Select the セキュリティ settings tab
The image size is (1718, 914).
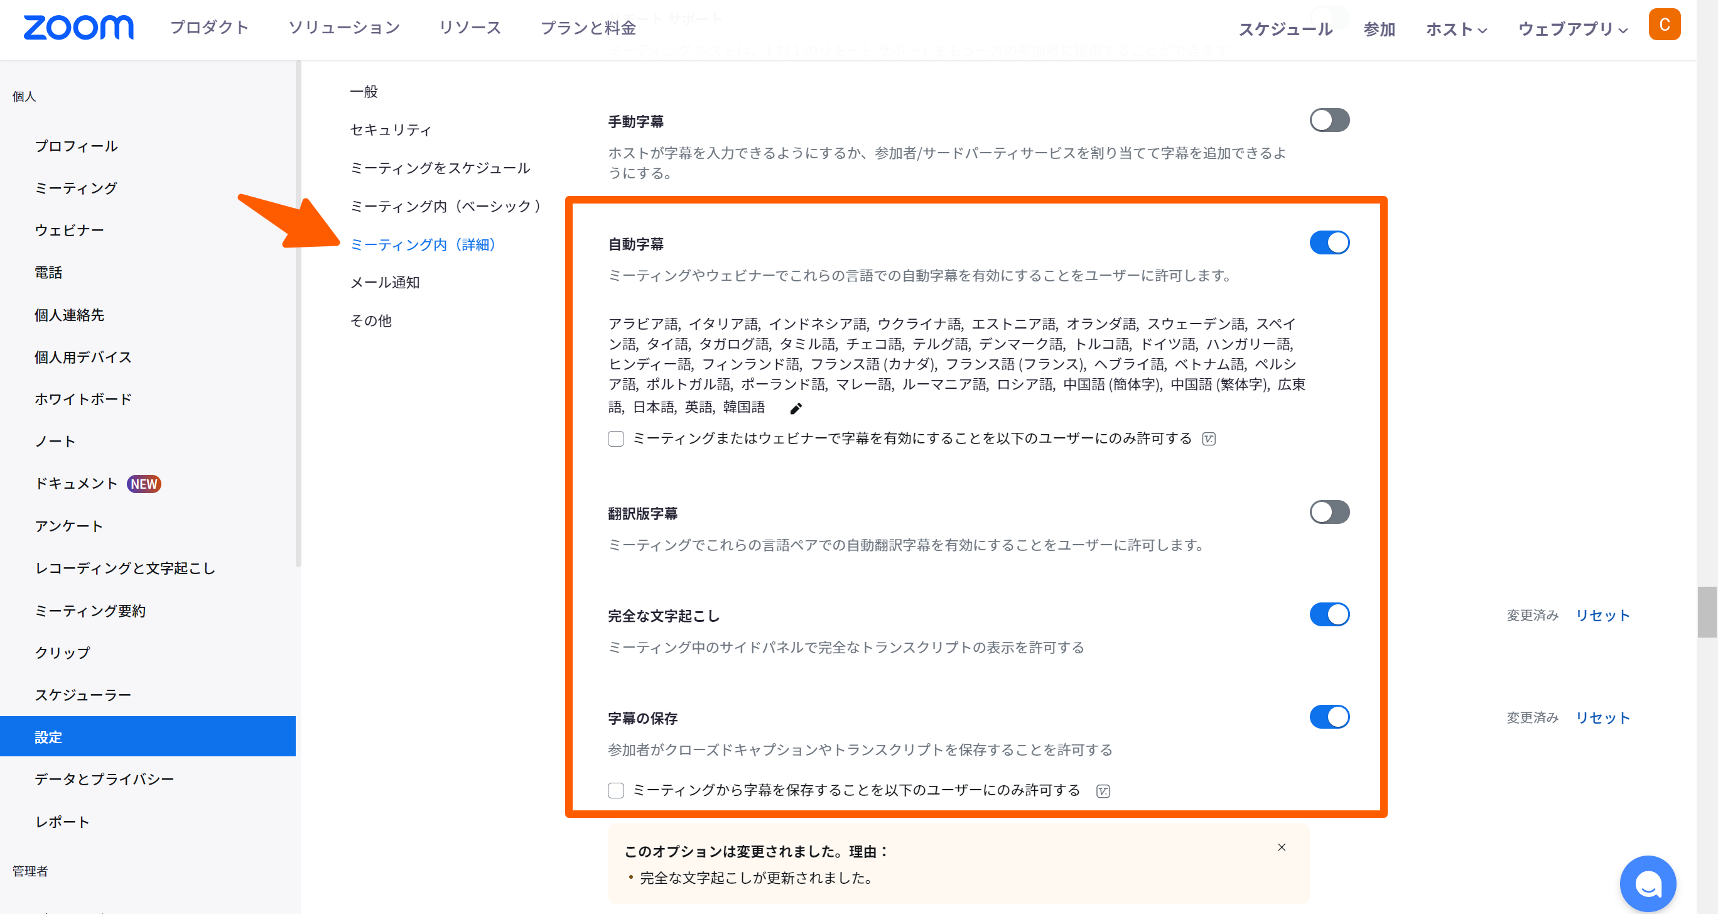391,130
